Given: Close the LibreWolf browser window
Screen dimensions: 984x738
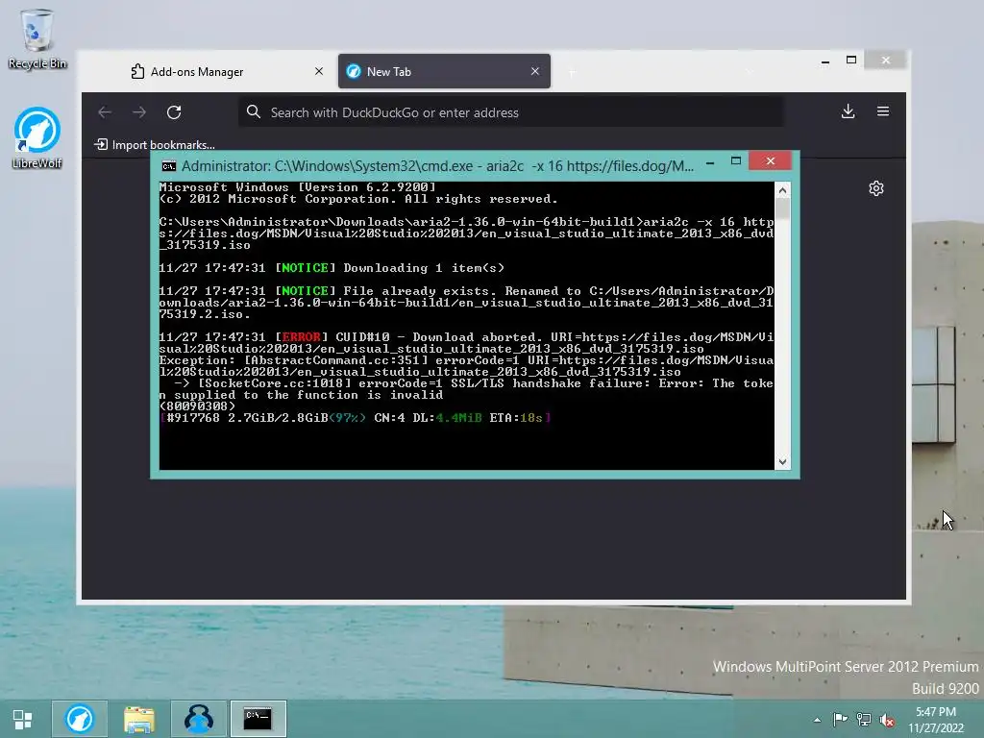Looking at the screenshot, I should 885,61.
